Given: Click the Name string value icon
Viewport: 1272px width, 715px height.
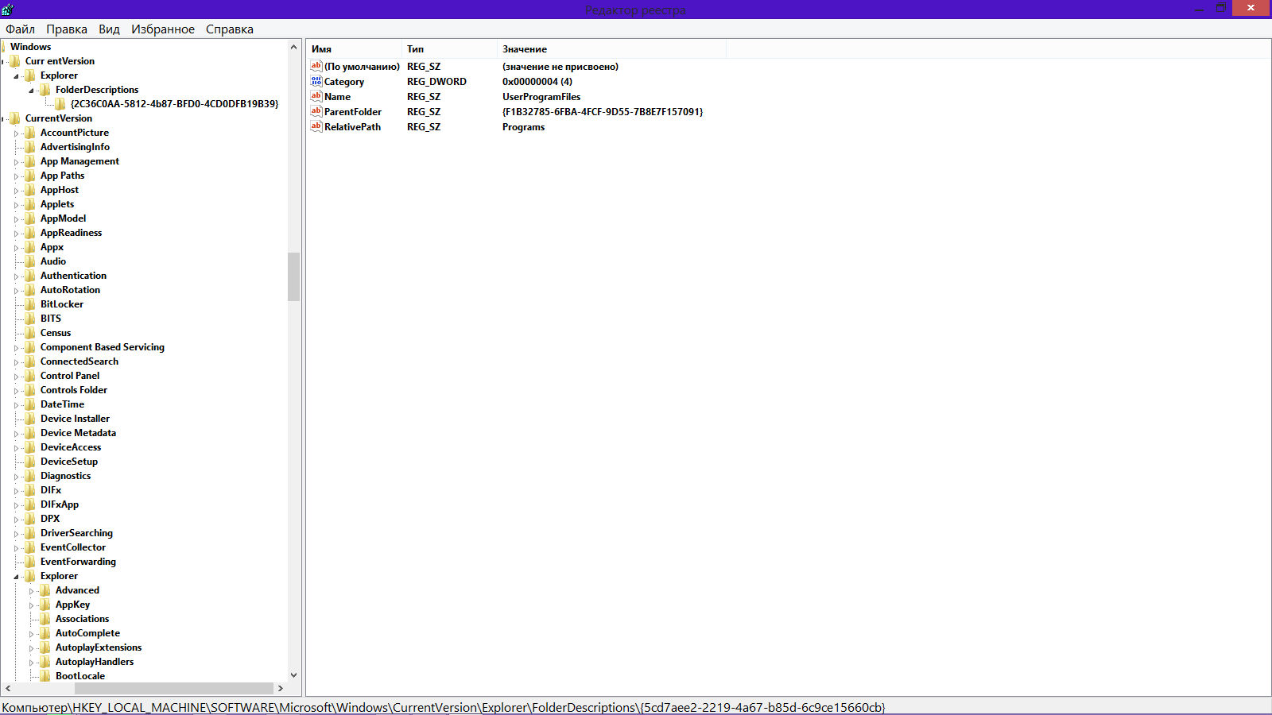Looking at the screenshot, I should click(316, 96).
